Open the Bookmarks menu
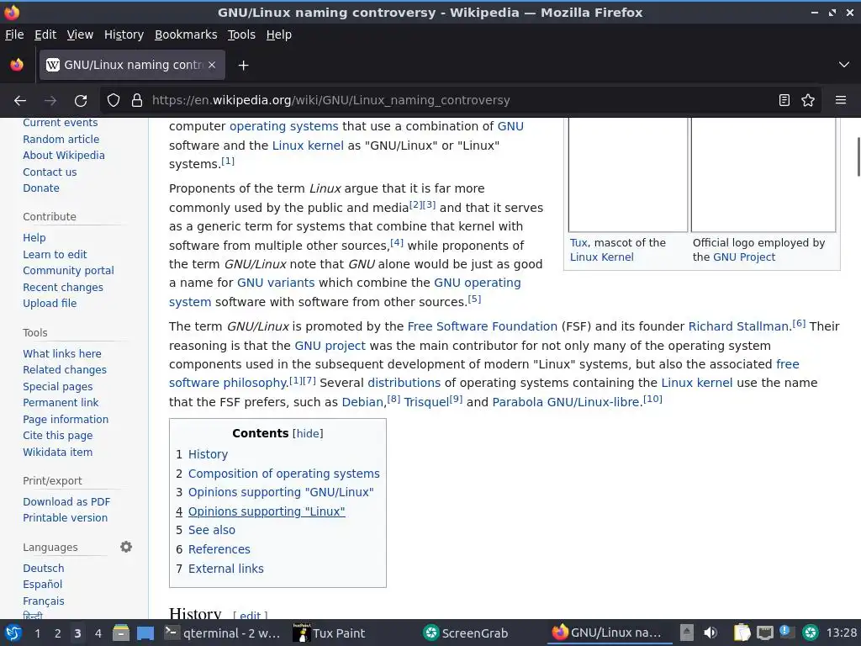 pyautogui.click(x=186, y=34)
